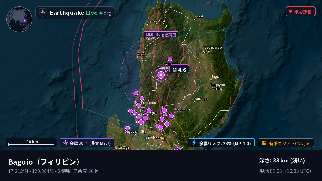The image size is (322, 181).
Task: Click the Dagupan City map label
Action: tap(136, 132)
